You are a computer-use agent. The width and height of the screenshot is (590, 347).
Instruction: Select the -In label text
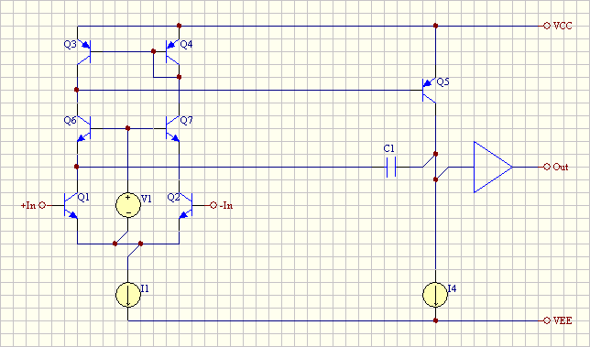(226, 205)
